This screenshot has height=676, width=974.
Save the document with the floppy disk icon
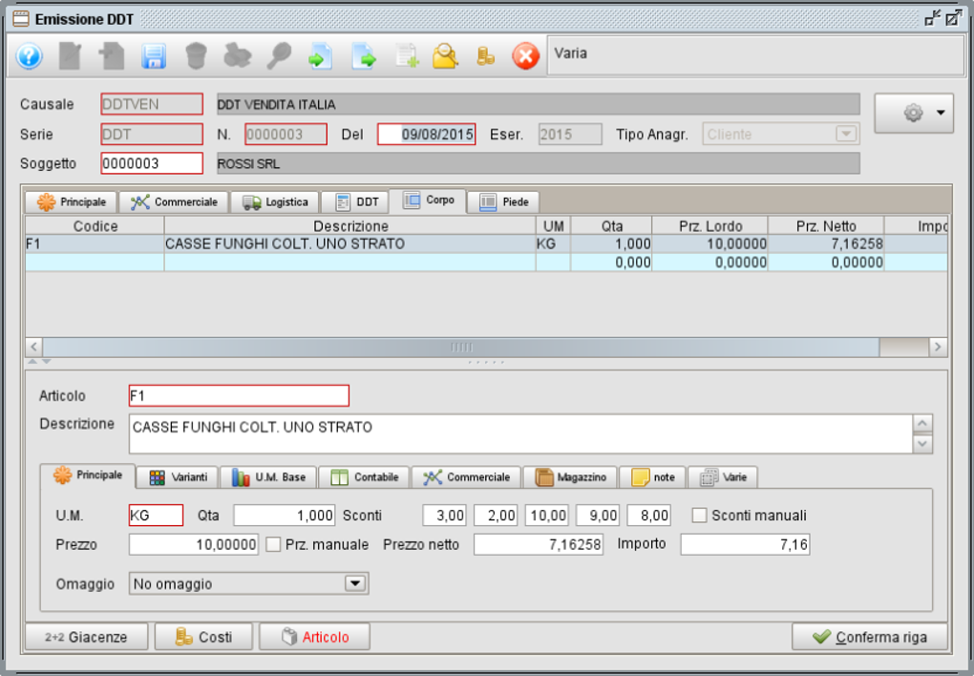tap(154, 57)
